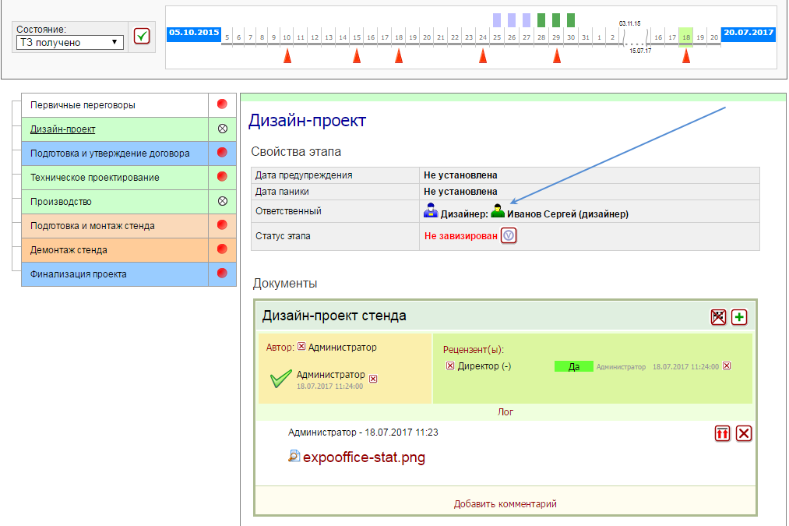Image resolution: width=789 pixels, height=526 pixels.
Task: Toggle the X box after reviewer date 11:24:00
Action: [727, 366]
